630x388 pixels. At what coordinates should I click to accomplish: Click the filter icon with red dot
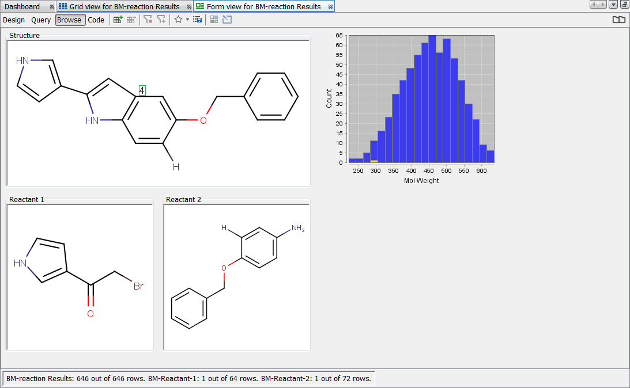(148, 20)
